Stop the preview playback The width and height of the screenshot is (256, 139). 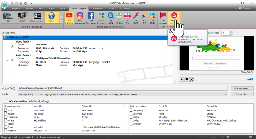tap(187, 79)
